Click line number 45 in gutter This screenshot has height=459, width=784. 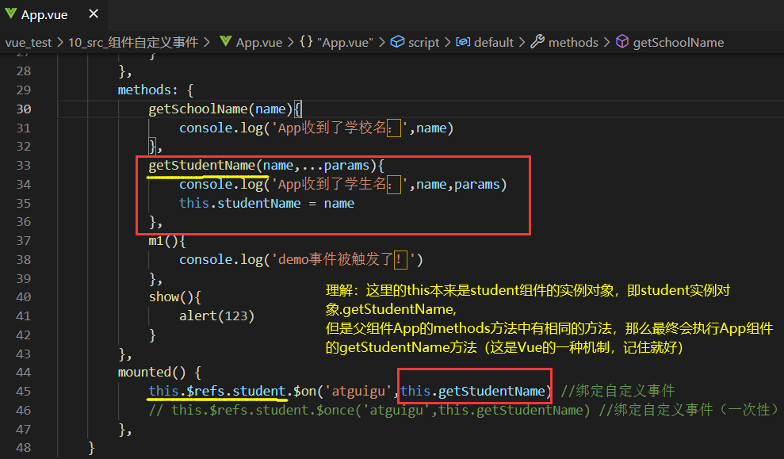tap(24, 391)
